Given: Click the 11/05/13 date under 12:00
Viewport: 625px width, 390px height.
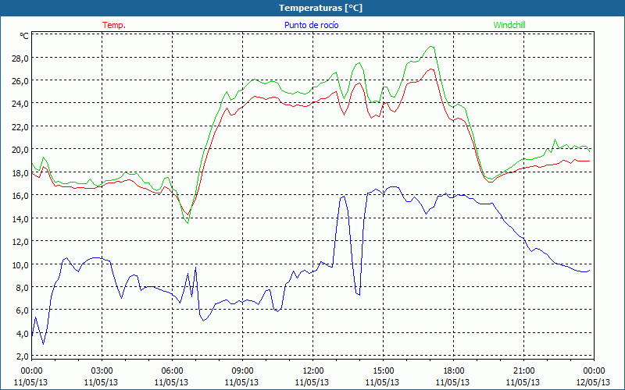Looking at the screenshot, I should (x=312, y=382).
